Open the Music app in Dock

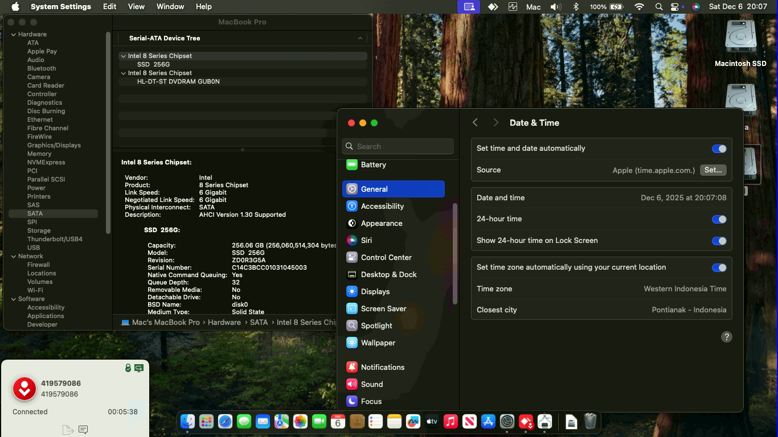pos(451,422)
